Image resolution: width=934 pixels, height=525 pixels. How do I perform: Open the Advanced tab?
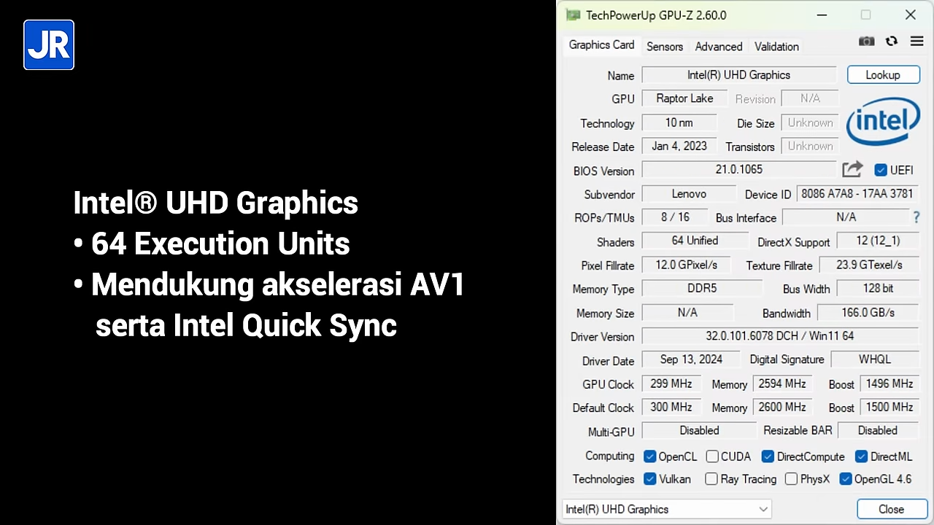click(x=718, y=46)
